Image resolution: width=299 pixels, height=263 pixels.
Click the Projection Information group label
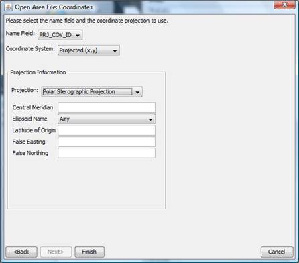coord(38,72)
